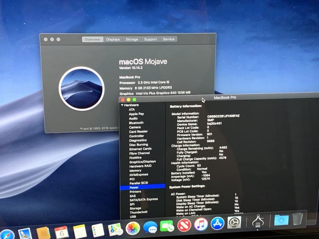319x239 pixels.
Task: Select Ethernet Cards in the sidebar
Action: click(140, 149)
